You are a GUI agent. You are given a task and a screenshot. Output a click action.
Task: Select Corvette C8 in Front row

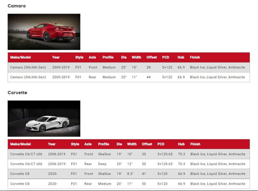pos(20,174)
